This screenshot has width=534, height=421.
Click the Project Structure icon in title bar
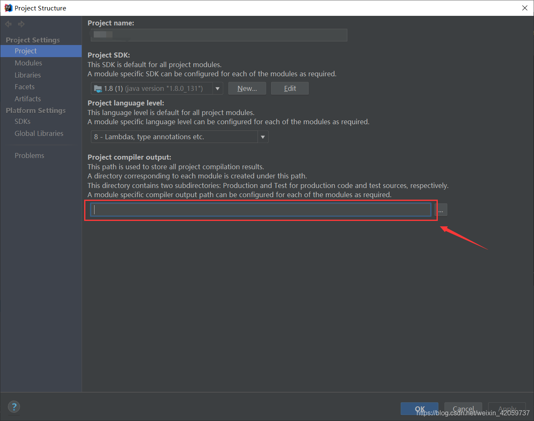pyautogui.click(x=8, y=8)
